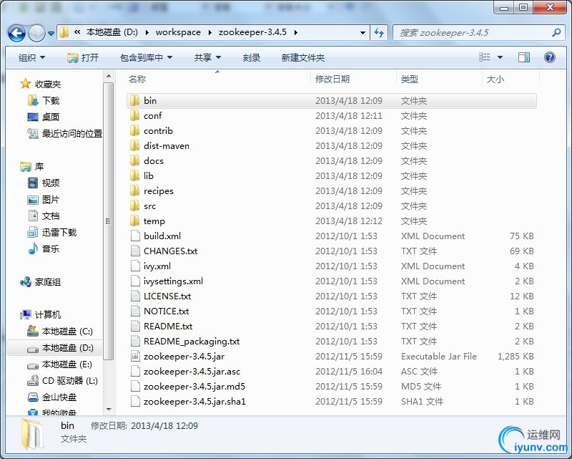
Task: Open 最近访问的位置 in the sidebar
Action: click(64, 133)
